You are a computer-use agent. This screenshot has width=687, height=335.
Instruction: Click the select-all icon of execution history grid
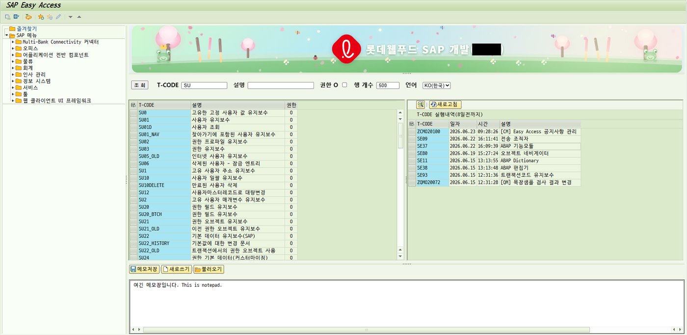coord(412,124)
